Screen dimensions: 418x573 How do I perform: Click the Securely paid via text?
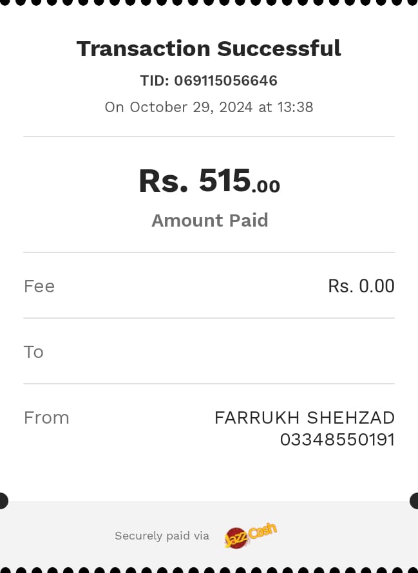click(162, 536)
